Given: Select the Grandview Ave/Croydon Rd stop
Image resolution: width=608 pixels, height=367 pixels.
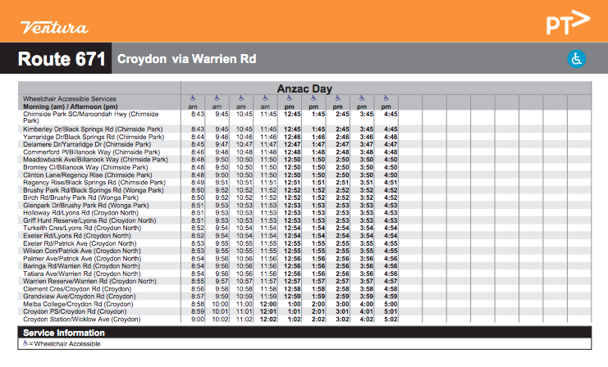Looking at the screenshot, I should point(80,297).
